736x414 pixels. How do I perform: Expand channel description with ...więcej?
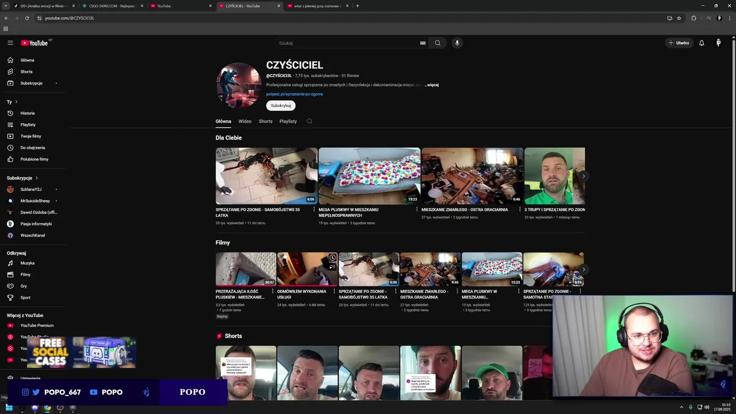pyautogui.click(x=432, y=85)
